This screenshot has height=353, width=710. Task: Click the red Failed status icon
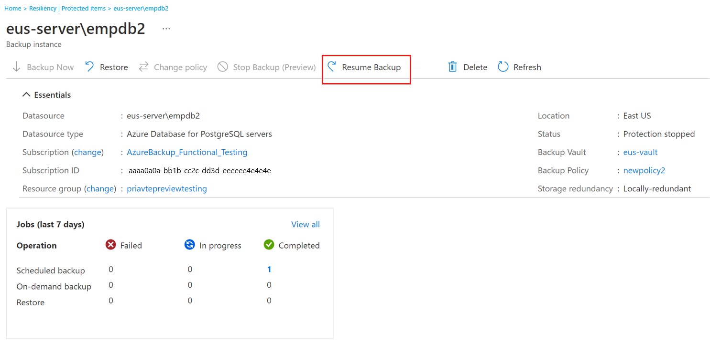click(110, 245)
